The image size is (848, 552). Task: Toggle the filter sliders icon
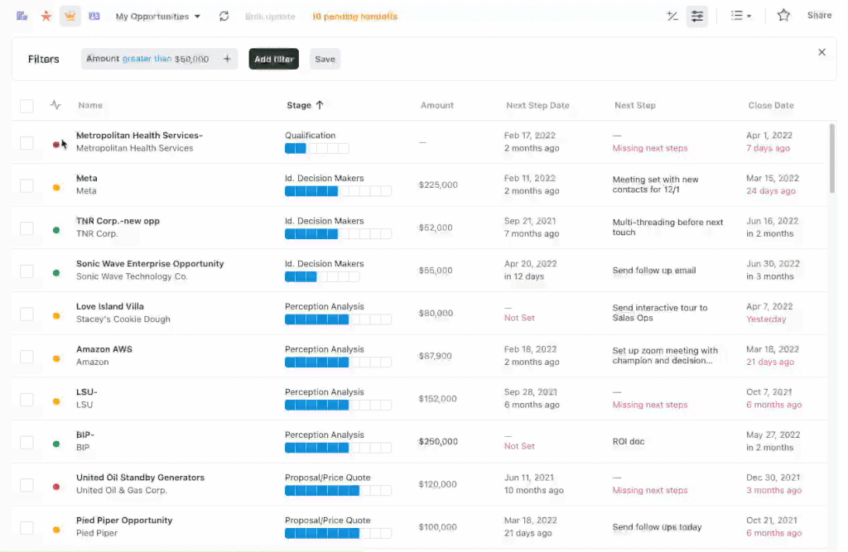pos(697,17)
